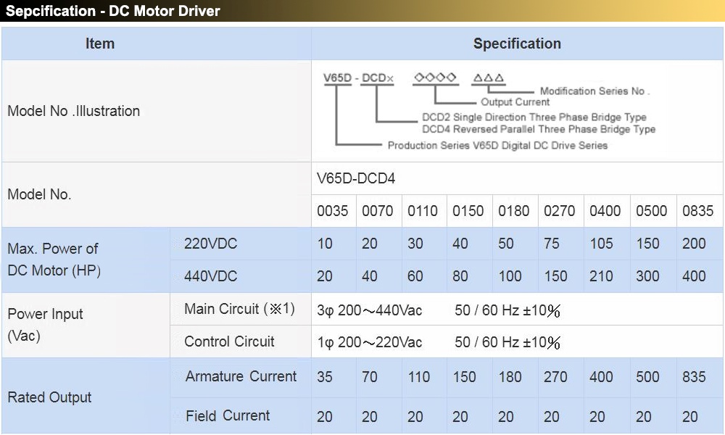Select the Rated Output row header

(x=49, y=397)
